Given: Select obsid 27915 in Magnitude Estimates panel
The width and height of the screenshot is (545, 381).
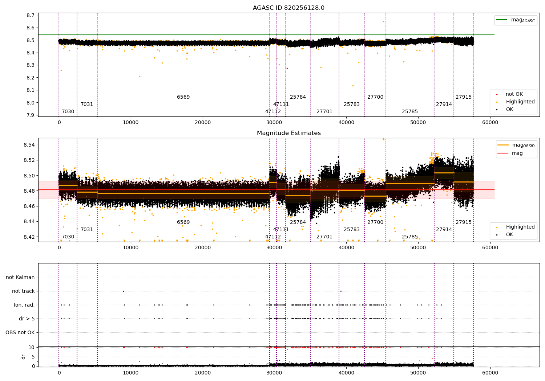Looking at the screenshot, I should (464, 222).
